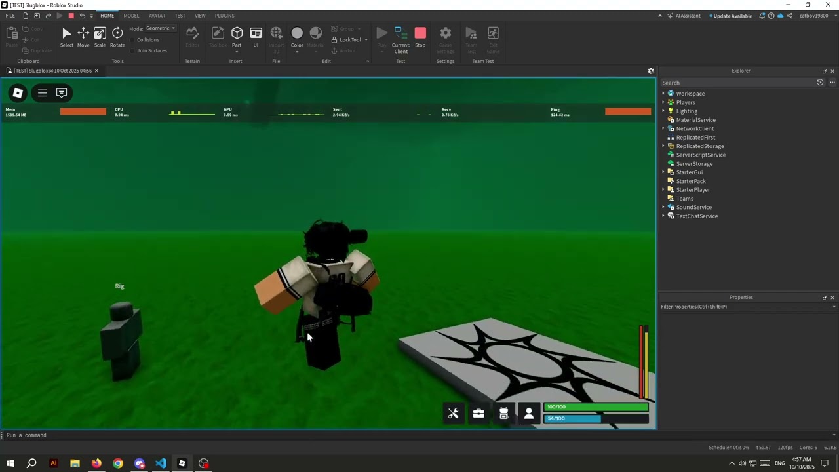Click Update Available notice
This screenshot has height=472, width=839.
point(731,16)
